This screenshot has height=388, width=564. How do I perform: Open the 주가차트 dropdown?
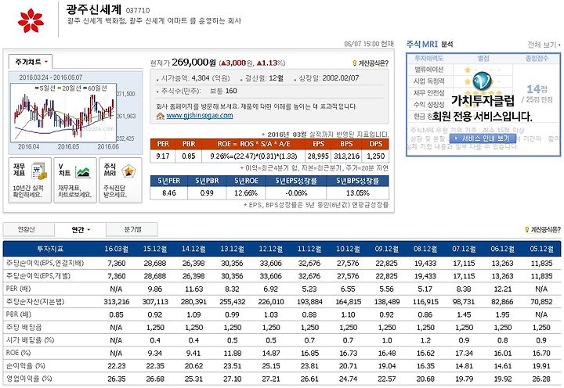tap(31, 62)
